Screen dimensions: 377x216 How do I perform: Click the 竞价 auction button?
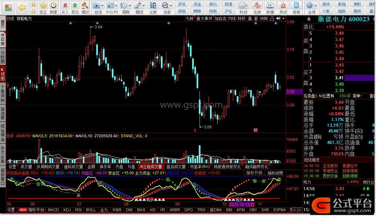click(x=213, y=4)
